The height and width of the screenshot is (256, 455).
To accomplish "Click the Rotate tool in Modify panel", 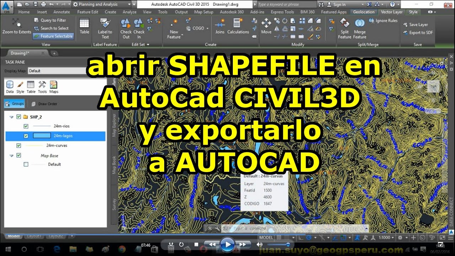I will [285, 21].
